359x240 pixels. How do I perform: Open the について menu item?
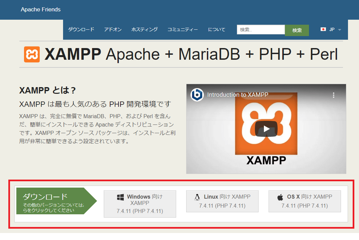217,29
